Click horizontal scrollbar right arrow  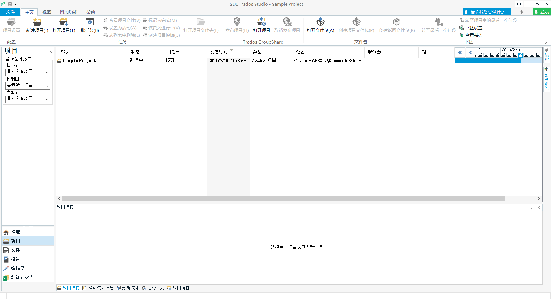pyautogui.click(x=539, y=199)
